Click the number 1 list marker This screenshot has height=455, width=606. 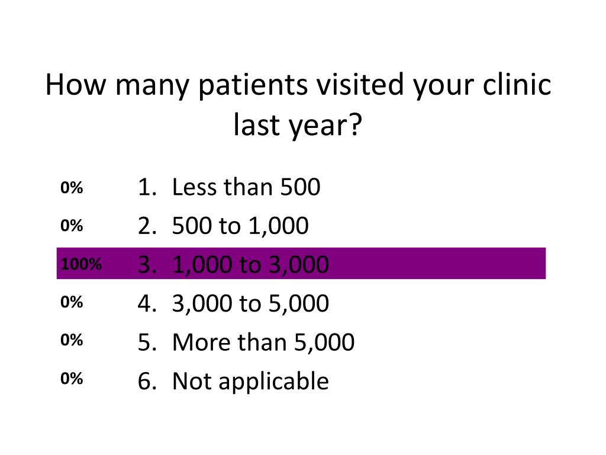click(x=147, y=187)
